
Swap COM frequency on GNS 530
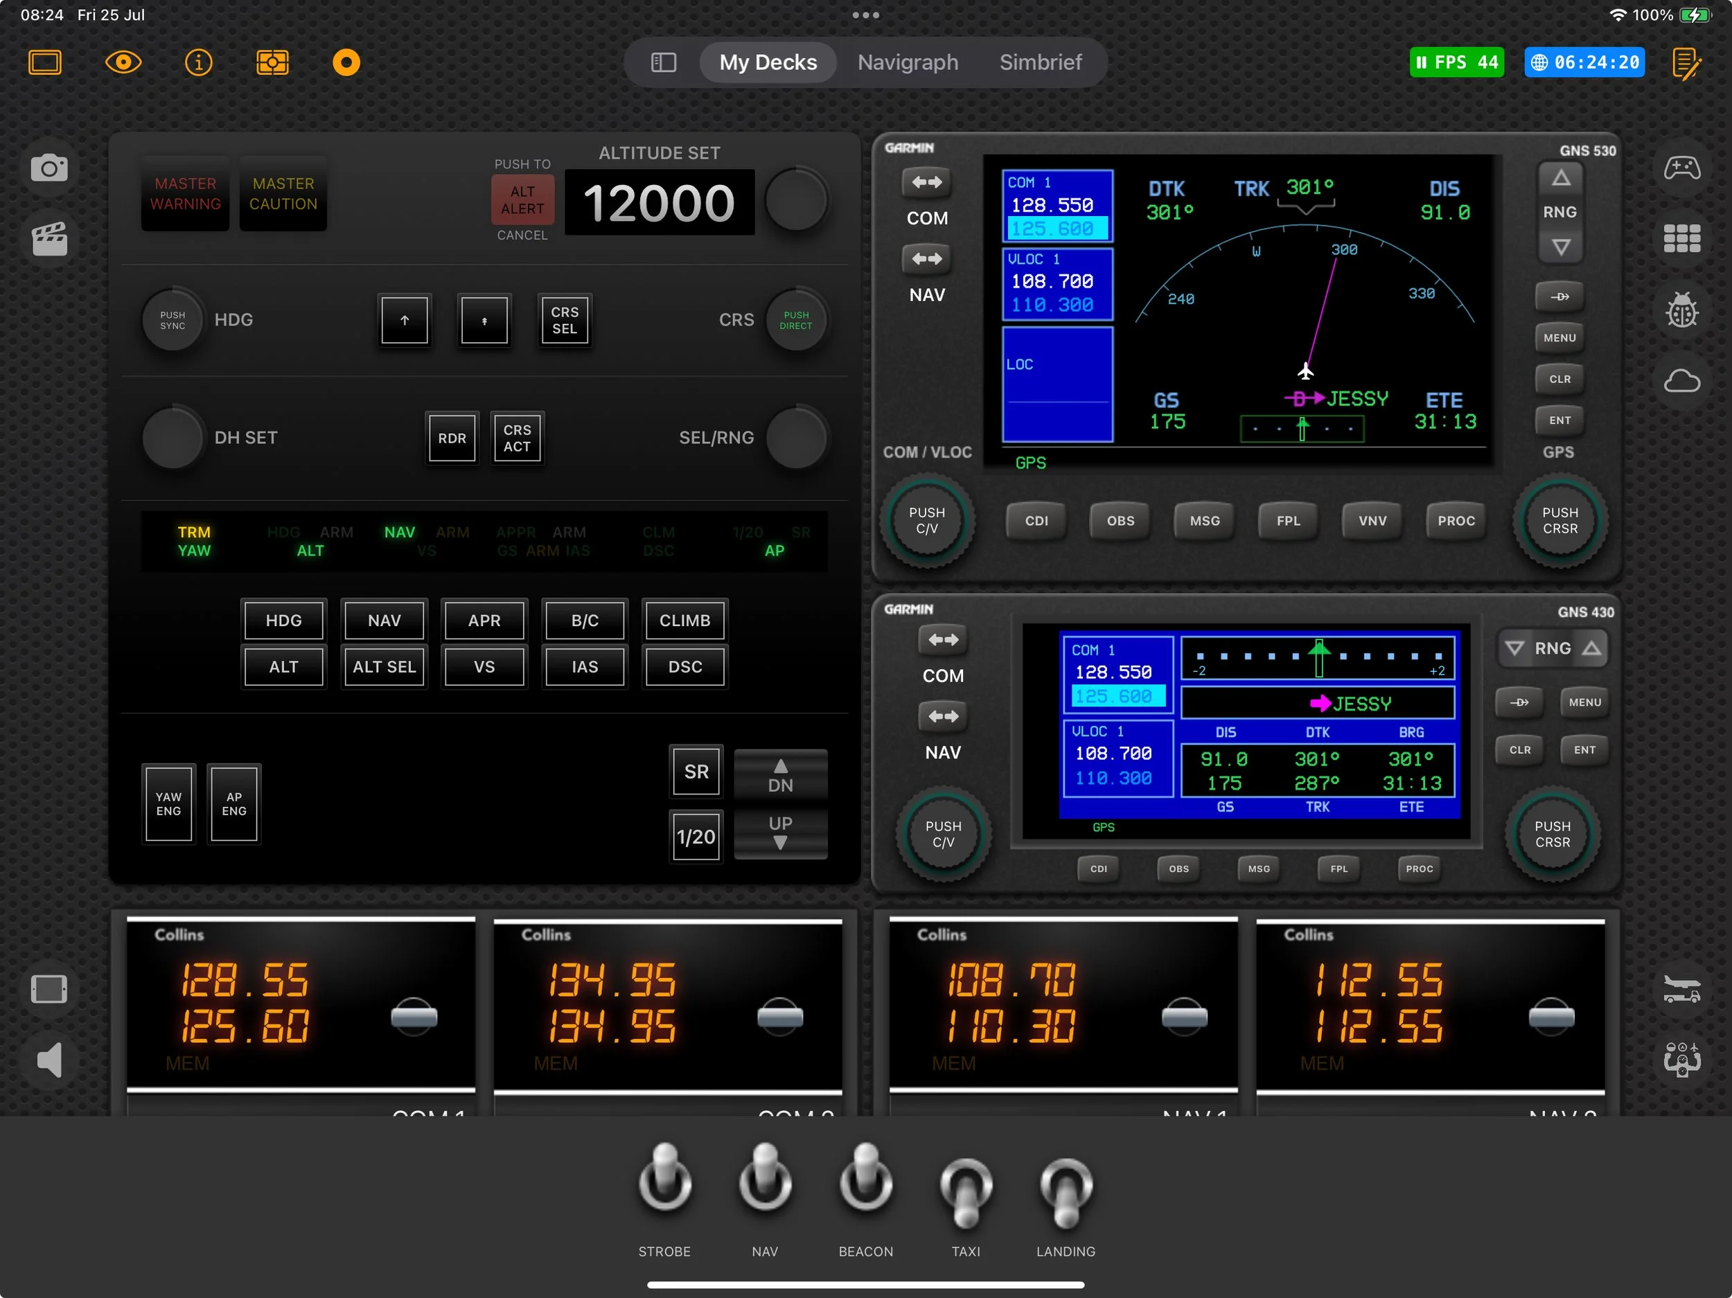tap(927, 182)
